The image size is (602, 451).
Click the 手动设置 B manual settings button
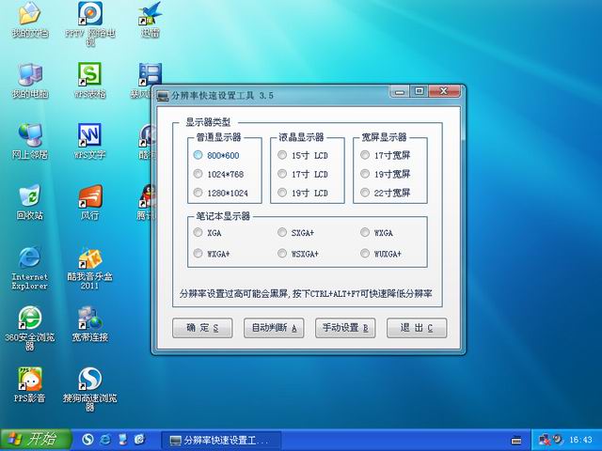point(345,328)
